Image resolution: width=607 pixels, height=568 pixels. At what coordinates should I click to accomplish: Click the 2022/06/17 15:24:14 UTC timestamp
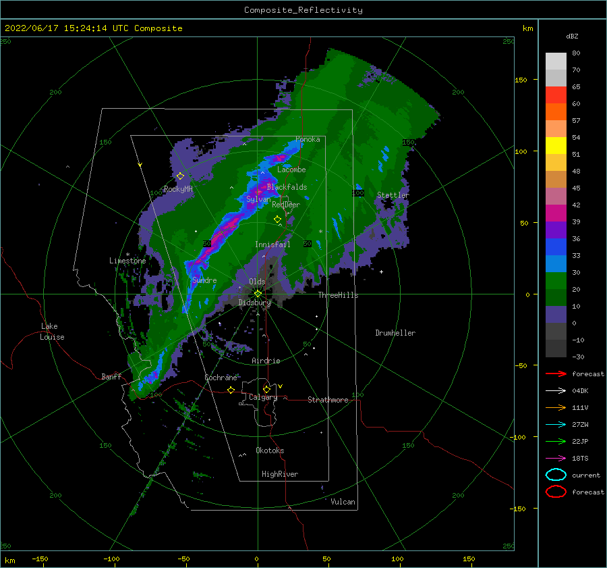pyautogui.click(x=93, y=28)
